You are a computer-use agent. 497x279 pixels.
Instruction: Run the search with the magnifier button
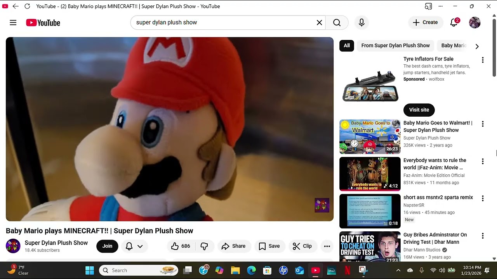coord(337,22)
